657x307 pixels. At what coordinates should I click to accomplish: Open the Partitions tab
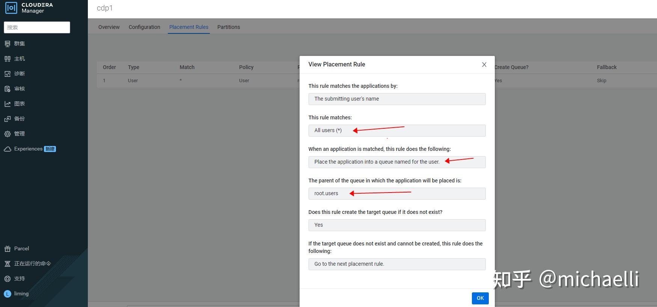pyautogui.click(x=229, y=27)
